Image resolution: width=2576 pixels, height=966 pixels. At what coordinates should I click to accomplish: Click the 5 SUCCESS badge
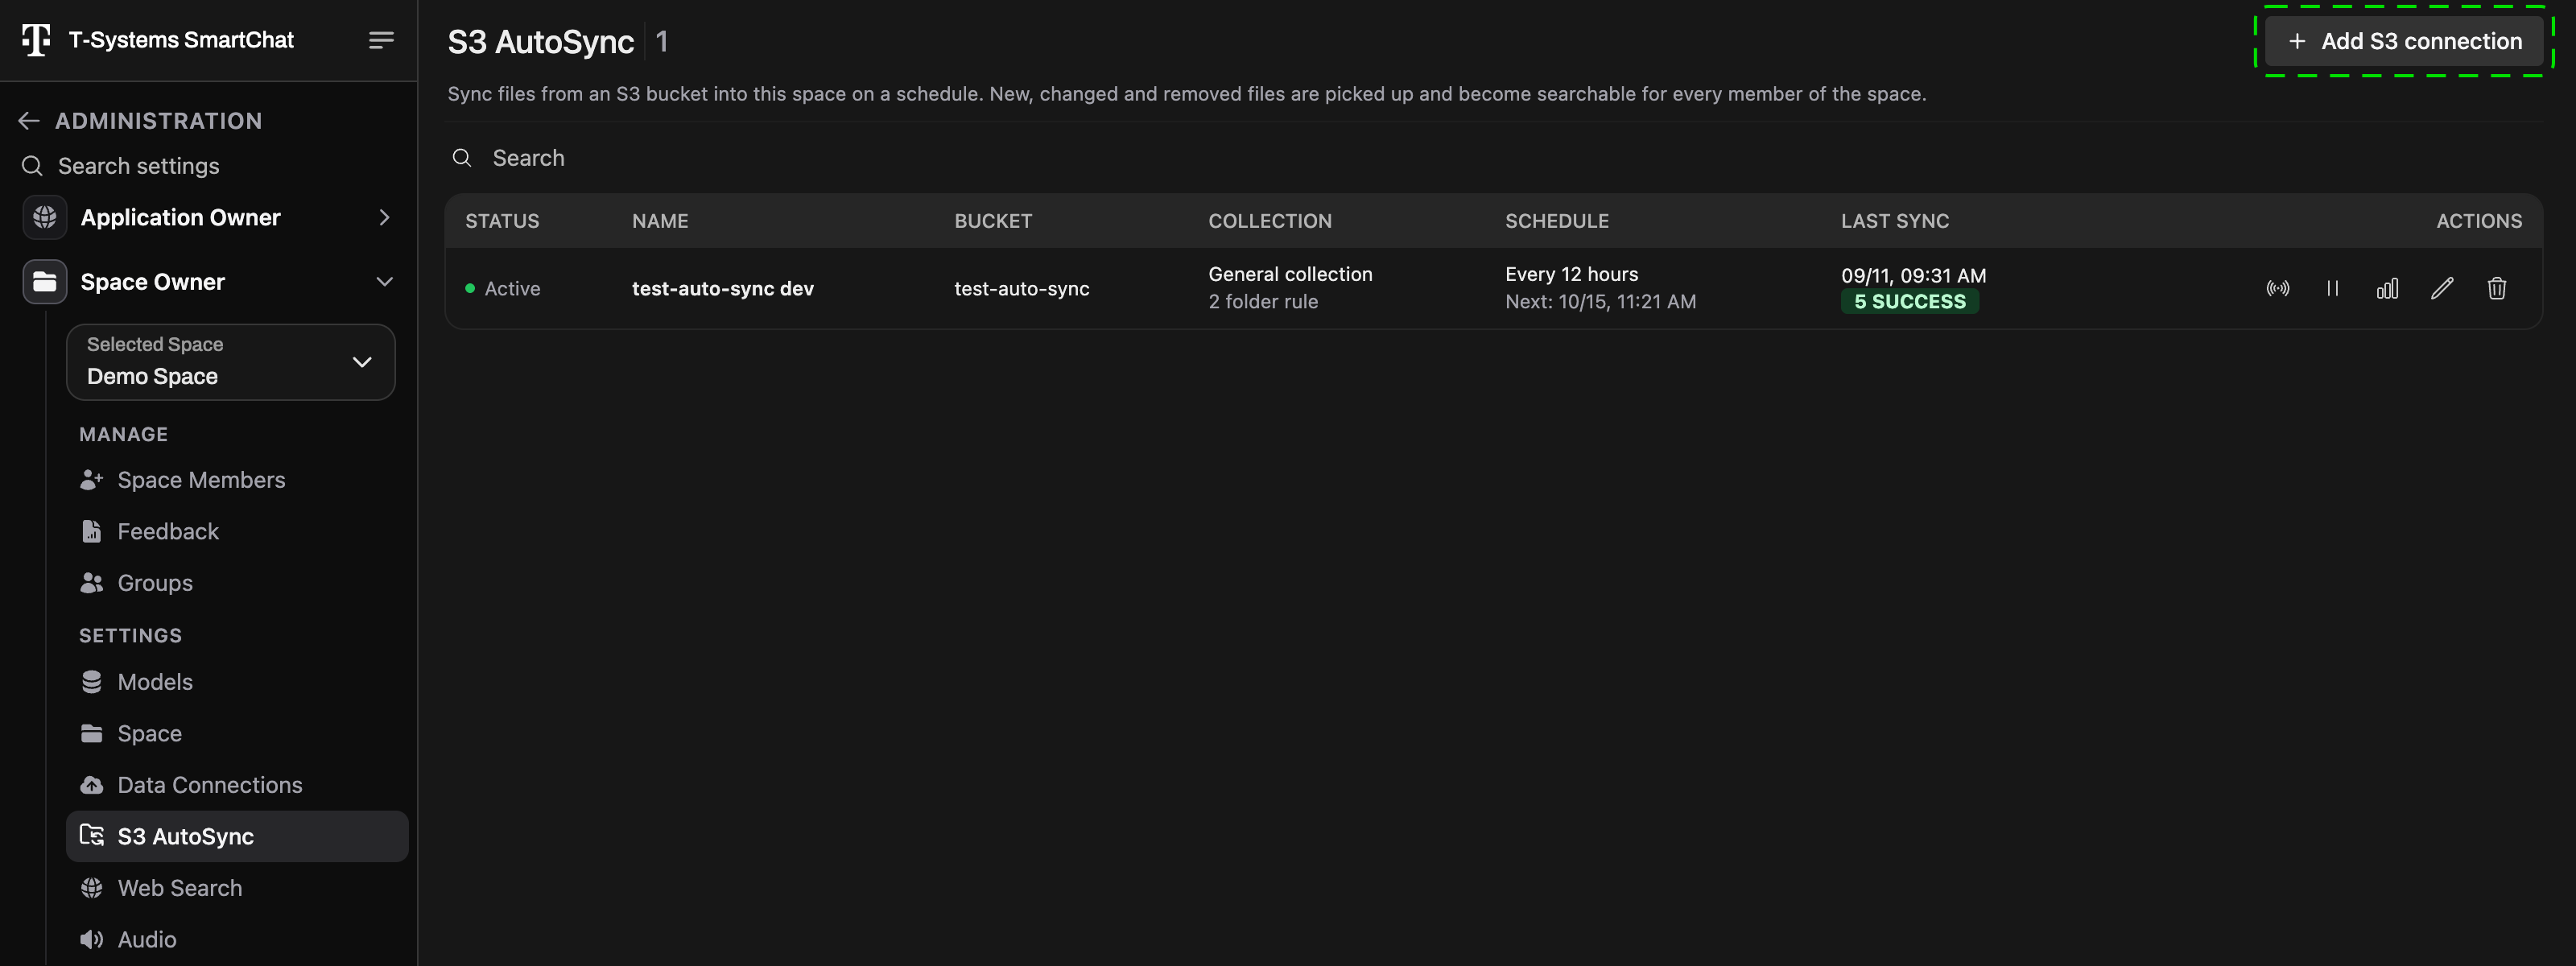pos(1909,301)
